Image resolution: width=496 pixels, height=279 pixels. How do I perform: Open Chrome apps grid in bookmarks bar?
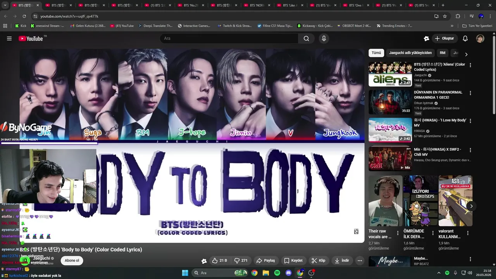coord(5,26)
